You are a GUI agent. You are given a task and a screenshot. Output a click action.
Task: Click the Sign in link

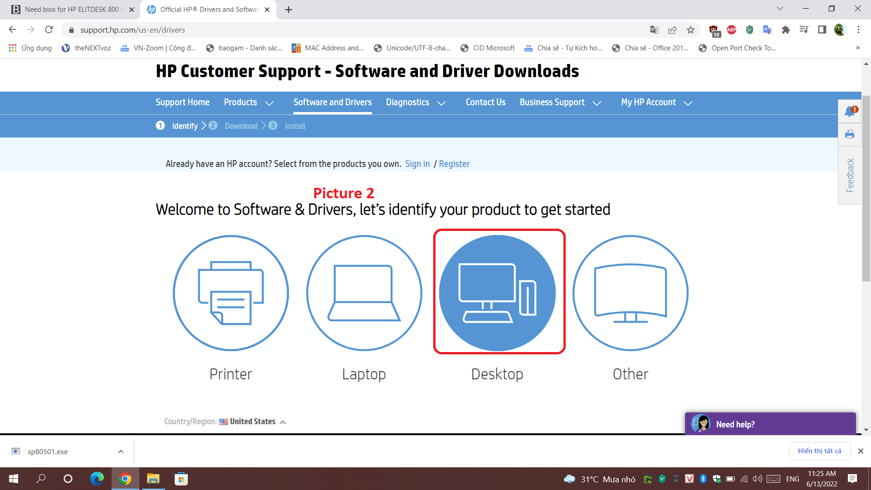(417, 164)
